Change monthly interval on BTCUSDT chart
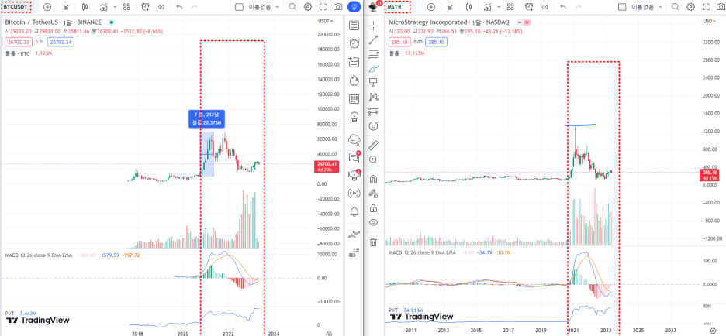 66,7
